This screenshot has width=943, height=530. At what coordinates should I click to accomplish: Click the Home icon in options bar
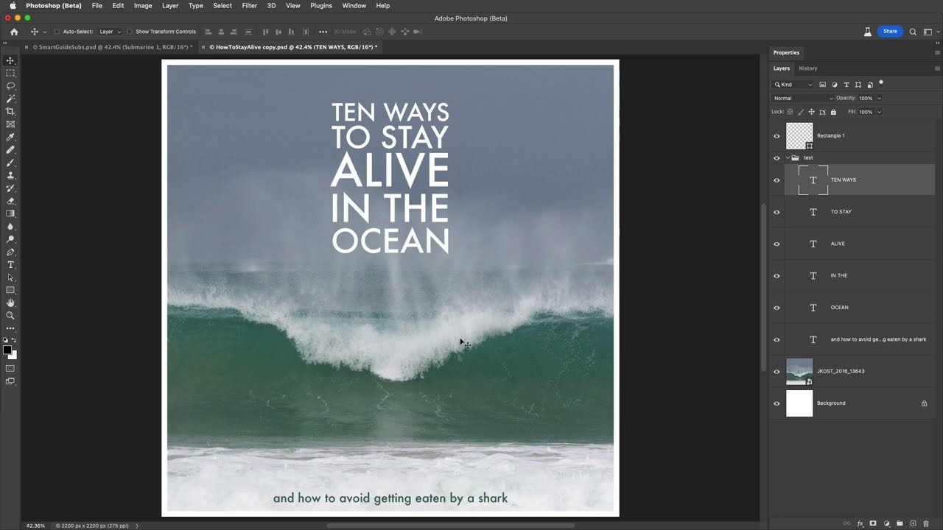tap(14, 32)
